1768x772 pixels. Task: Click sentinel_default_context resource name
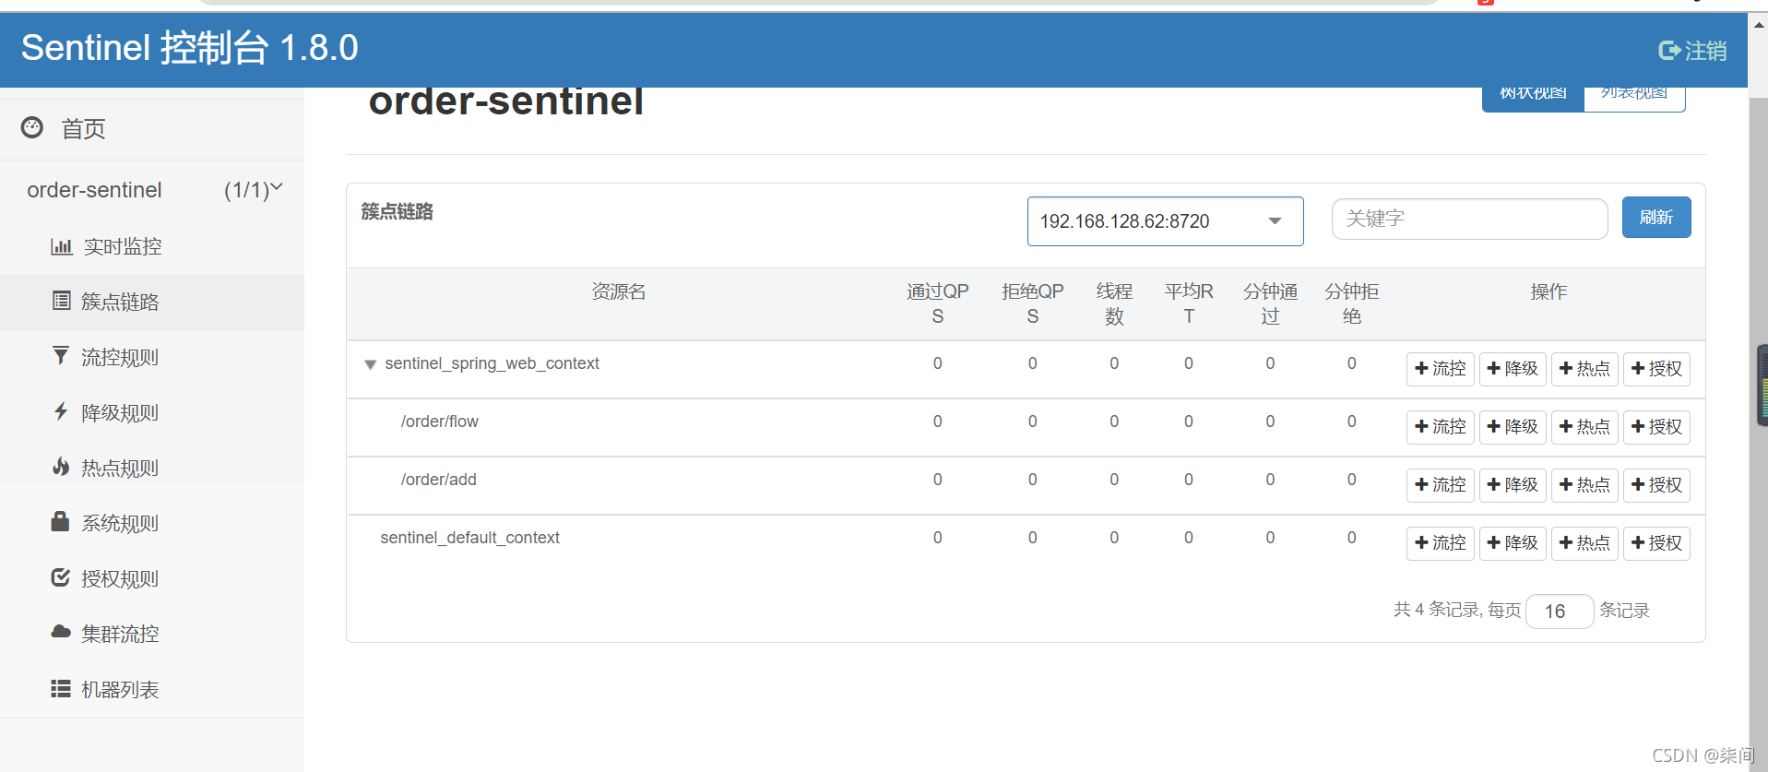pos(469,538)
